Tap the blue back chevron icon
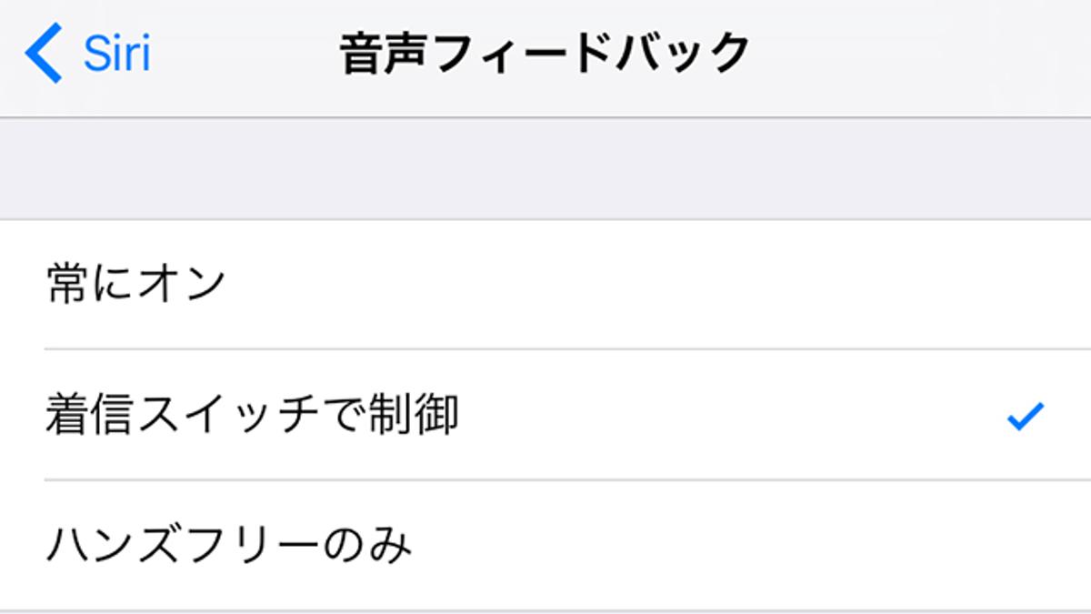This screenshot has height=614, width=1091. (x=44, y=54)
